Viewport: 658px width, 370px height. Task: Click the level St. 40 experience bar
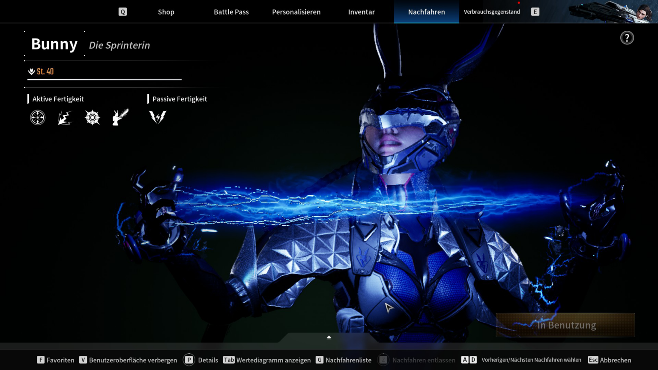(x=105, y=79)
